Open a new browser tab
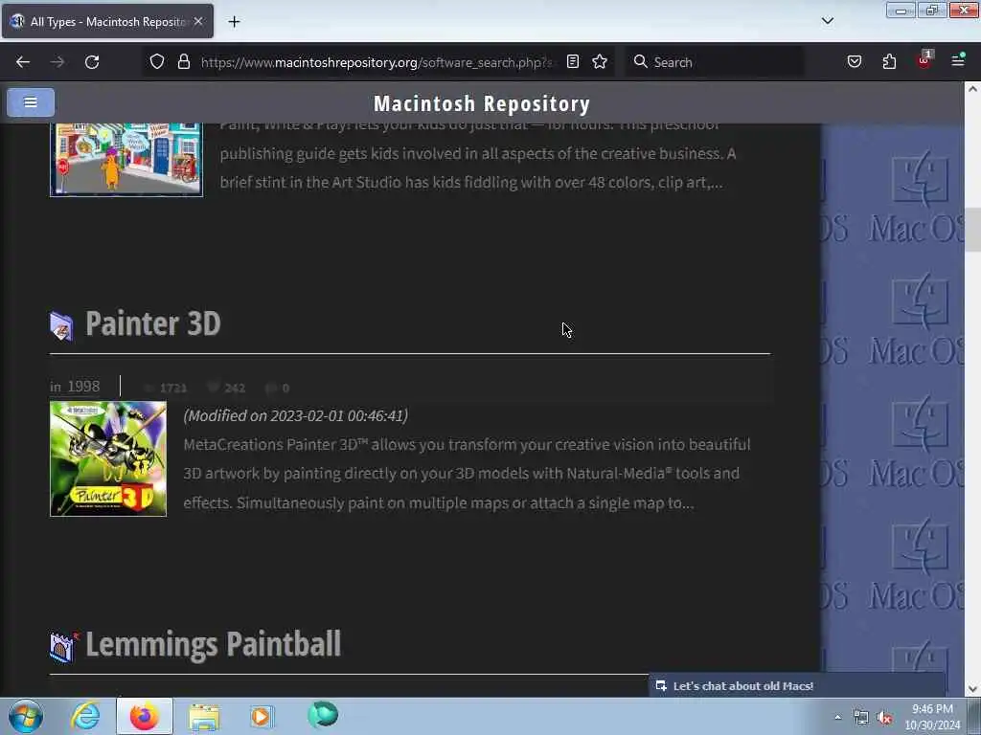This screenshot has height=735, width=981. click(234, 22)
